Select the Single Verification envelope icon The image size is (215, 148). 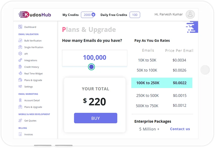coord(20,47)
